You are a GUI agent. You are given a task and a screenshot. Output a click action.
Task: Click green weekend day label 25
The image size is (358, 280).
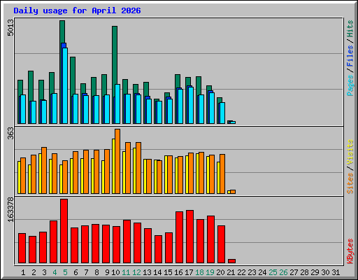[x=273, y=272]
